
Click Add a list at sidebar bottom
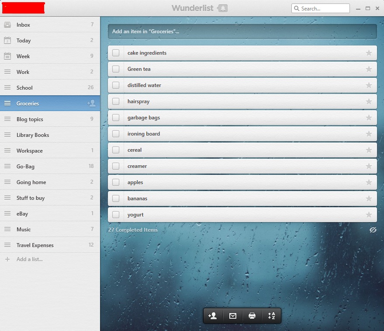pyautogui.click(x=29, y=259)
